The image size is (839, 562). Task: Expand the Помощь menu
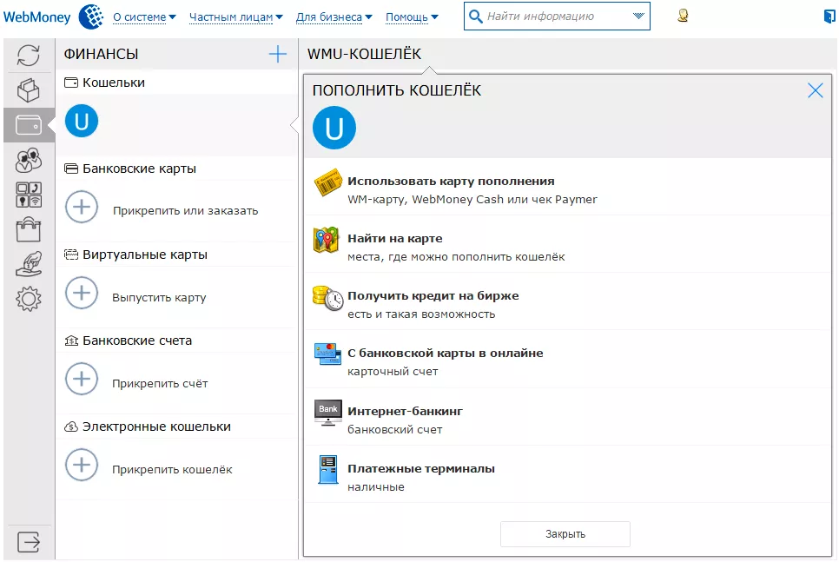click(412, 17)
